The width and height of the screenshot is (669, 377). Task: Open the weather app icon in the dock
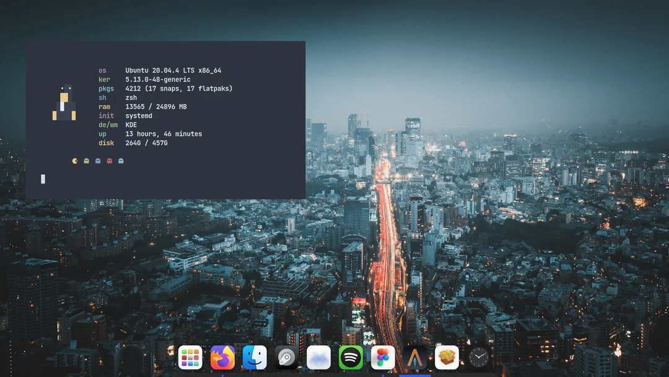pyautogui.click(x=318, y=358)
